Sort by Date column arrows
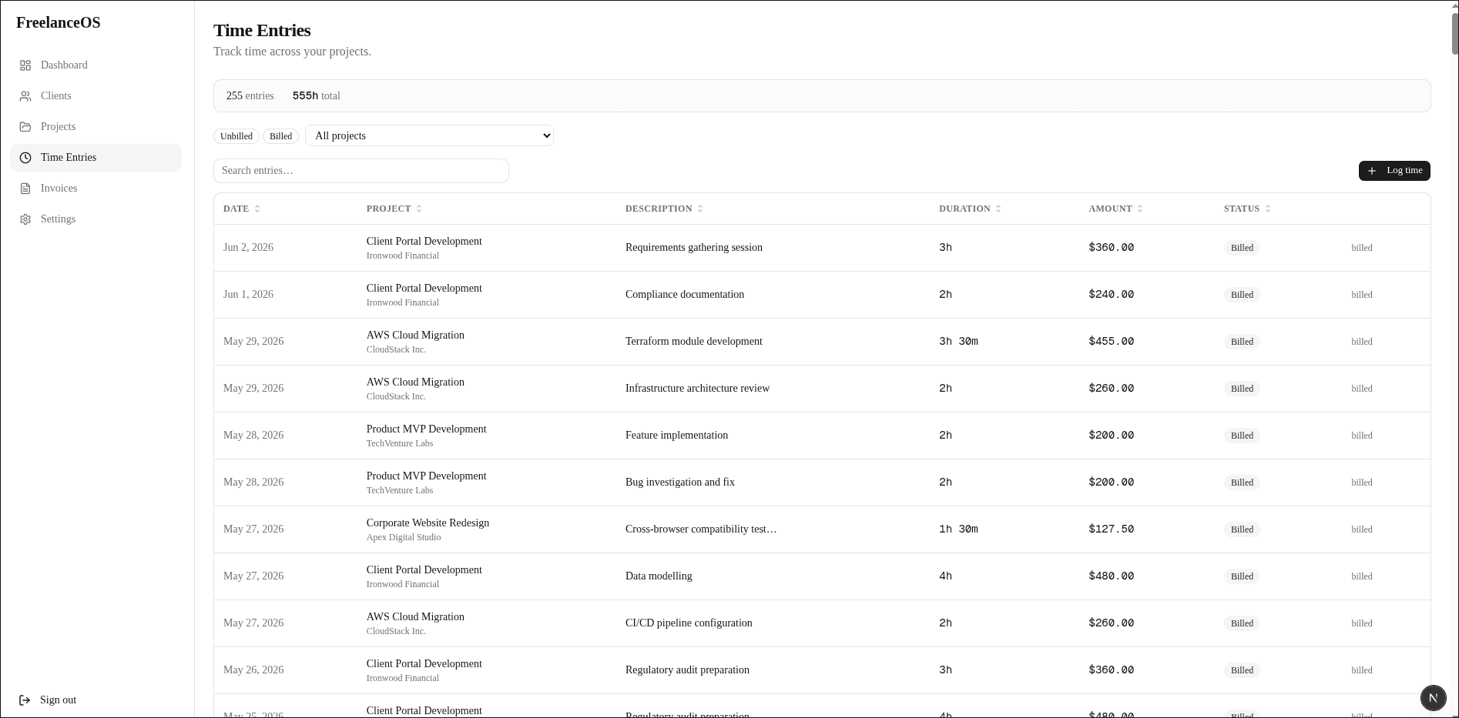Image resolution: width=1459 pixels, height=718 pixels. 257,209
